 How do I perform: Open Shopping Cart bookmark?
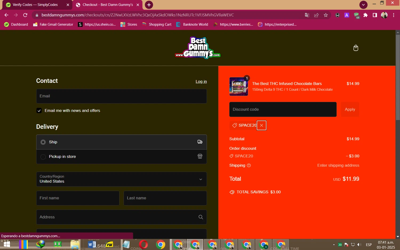(x=157, y=24)
